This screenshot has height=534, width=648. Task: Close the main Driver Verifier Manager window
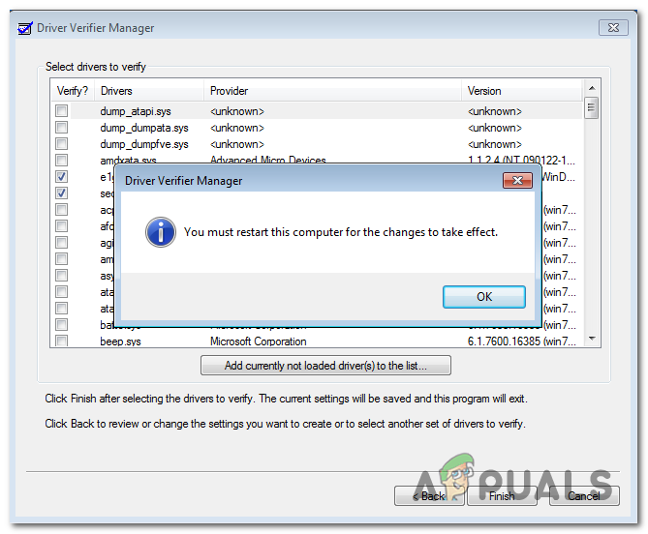pyautogui.click(x=613, y=28)
